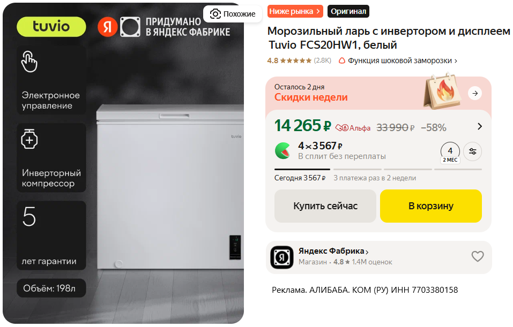Open the weekly discounts arrow button

tap(474, 93)
